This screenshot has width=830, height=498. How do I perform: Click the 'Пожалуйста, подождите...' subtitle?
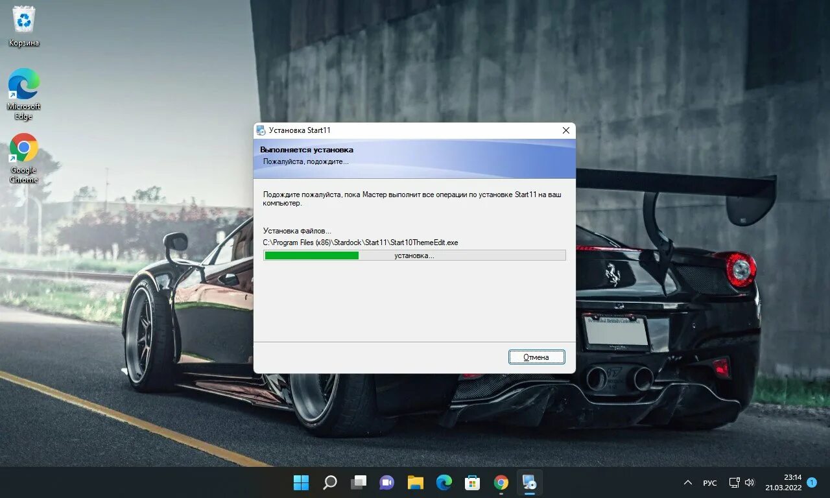(x=306, y=161)
